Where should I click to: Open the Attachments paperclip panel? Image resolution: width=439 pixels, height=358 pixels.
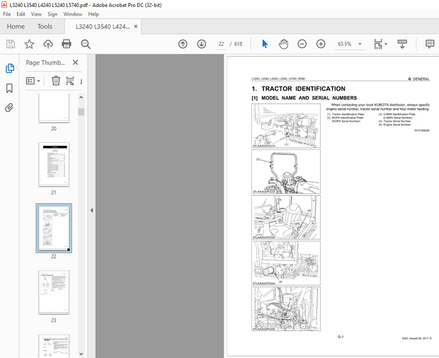coord(9,108)
